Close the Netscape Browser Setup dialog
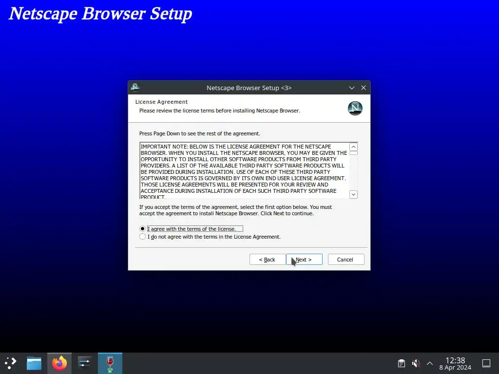499x374 pixels. pos(364,88)
